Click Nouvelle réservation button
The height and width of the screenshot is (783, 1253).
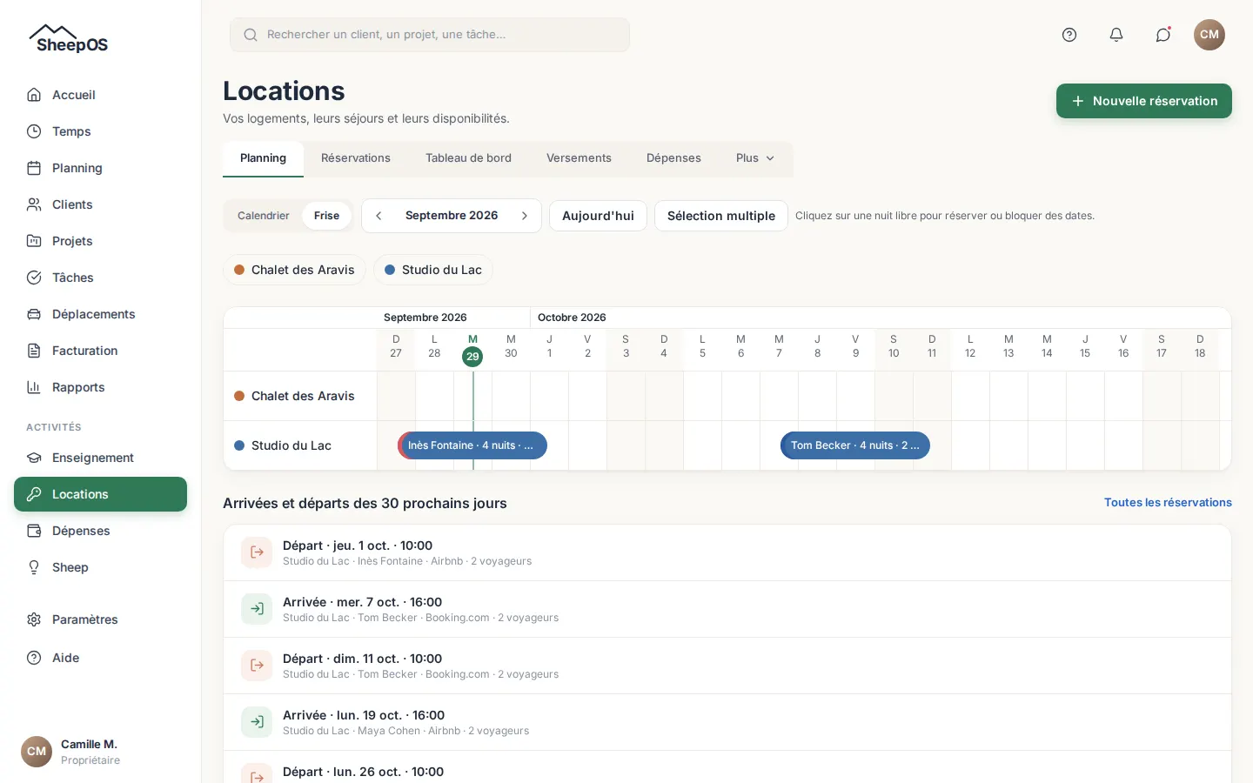(x=1144, y=101)
